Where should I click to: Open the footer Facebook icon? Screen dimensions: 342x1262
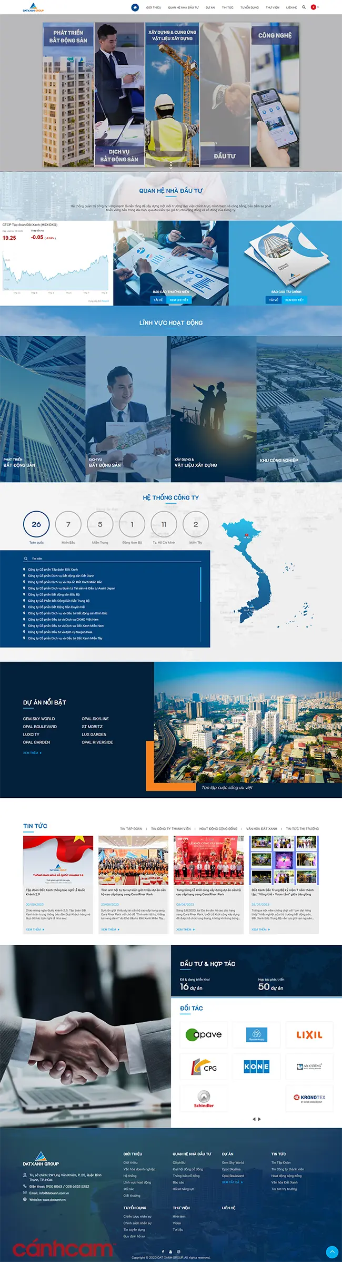pyautogui.click(x=163, y=1251)
